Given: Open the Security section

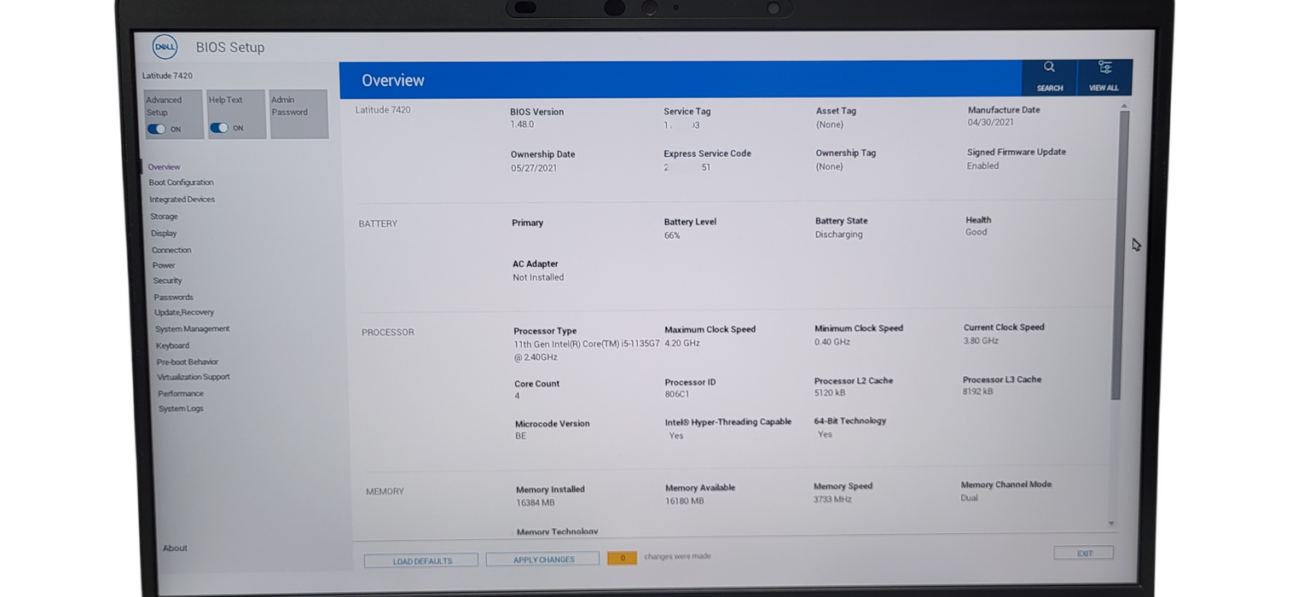Looking at the screenshot, I should [x=167, y=281].
